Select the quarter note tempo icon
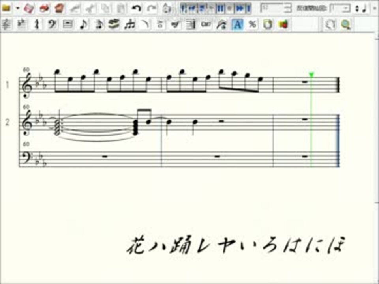 [x=364, y=9]
